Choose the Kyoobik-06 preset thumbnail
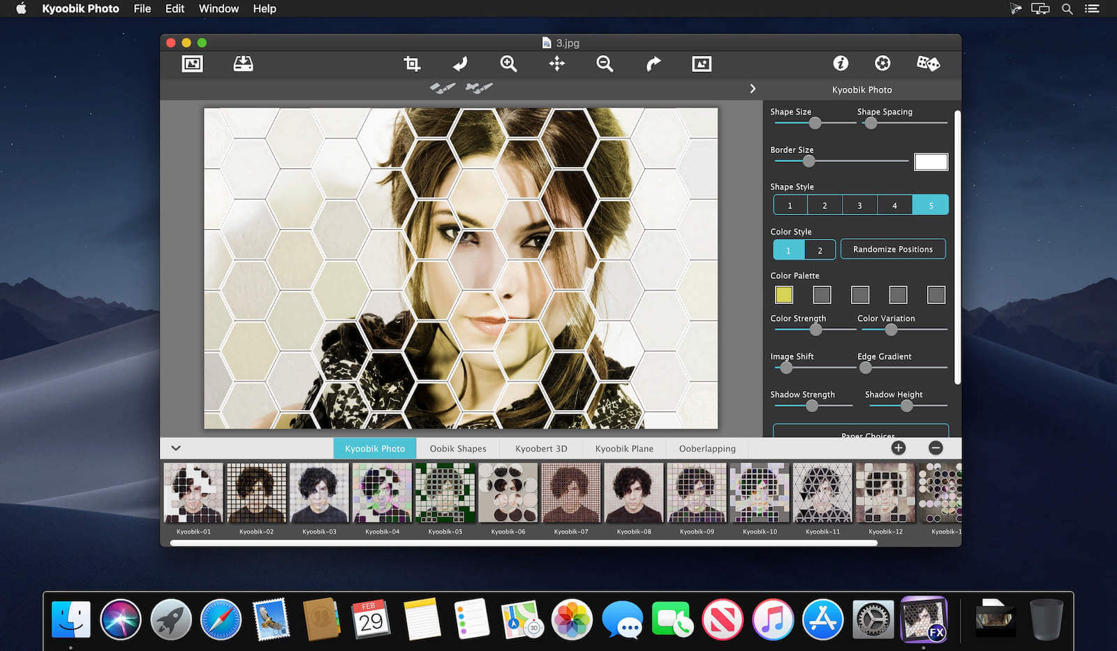 pyautogui.click(x=508, y=493)
